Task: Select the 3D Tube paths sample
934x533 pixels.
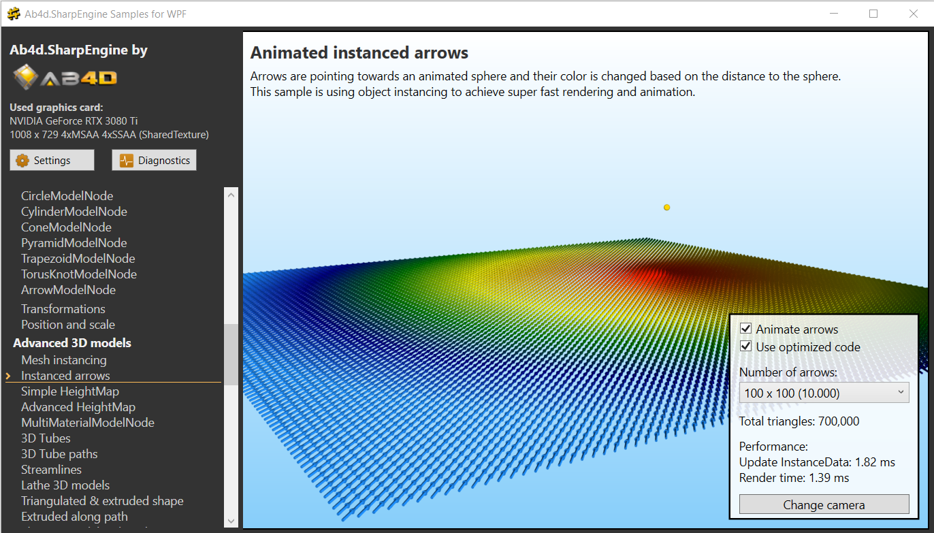Action: coord(59,454)
